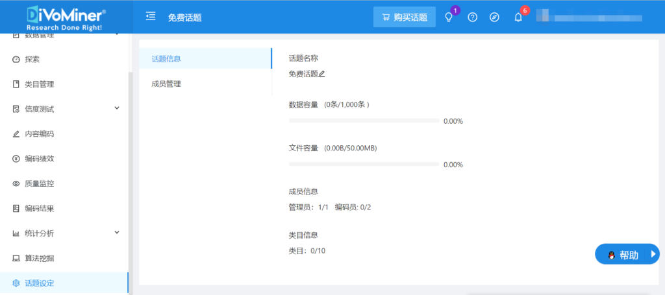Expand the 信度测试 submenu chevron
This screenshot has width=665, height=295.
pos(118,108)
